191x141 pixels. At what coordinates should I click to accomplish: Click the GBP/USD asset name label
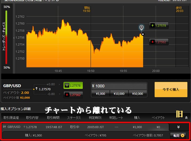(x=12, y=86)
